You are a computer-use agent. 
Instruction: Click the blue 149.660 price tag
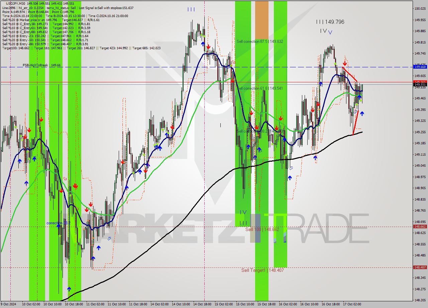pos(420,67)
